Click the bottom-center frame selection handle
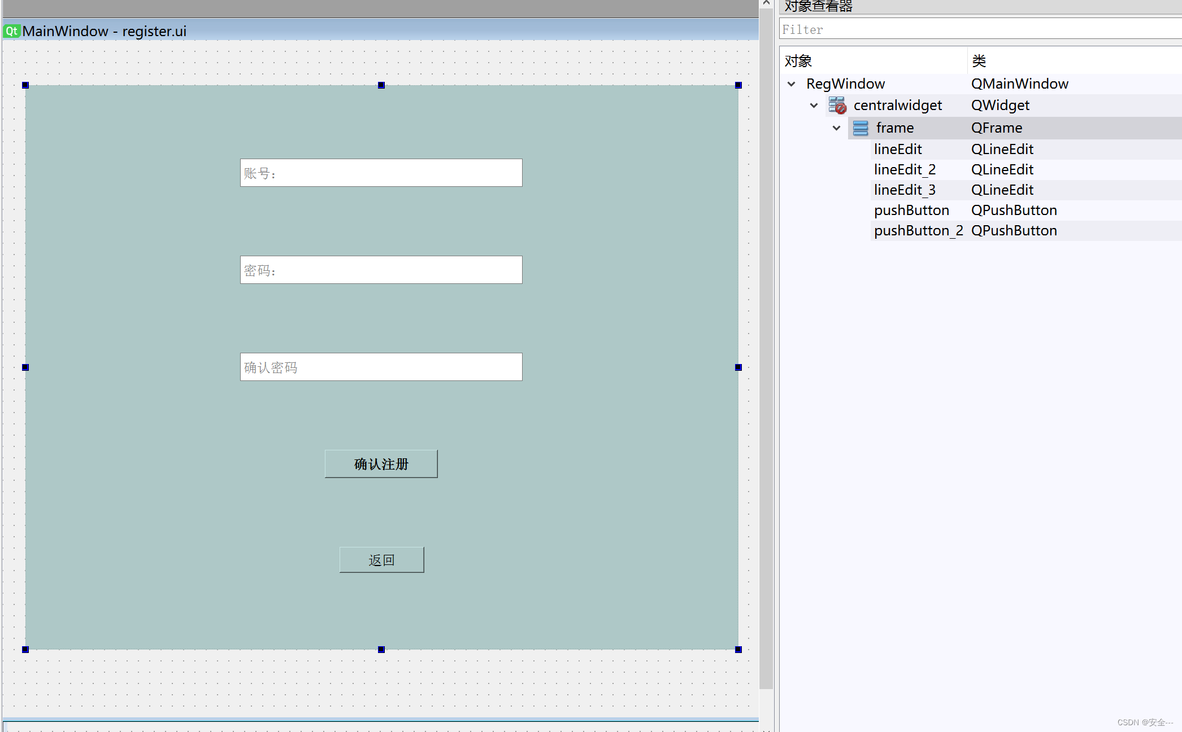The width and height of the screenshot is (1182, 732). pyautogui.click(x=381, y=650)
